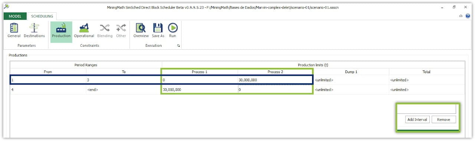The height and width of the screenshot is (141, 475).
Task: Collapse the ribbon with the small arrow
Action: [461, 16]
